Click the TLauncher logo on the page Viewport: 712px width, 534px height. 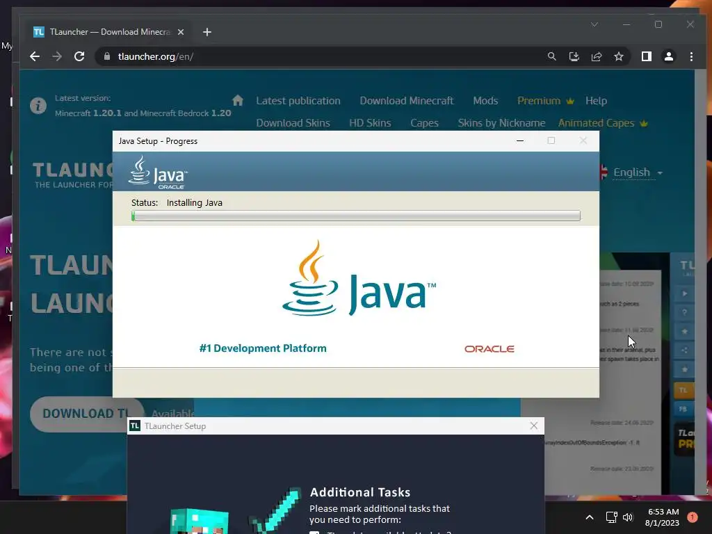(x=72, y=175)
